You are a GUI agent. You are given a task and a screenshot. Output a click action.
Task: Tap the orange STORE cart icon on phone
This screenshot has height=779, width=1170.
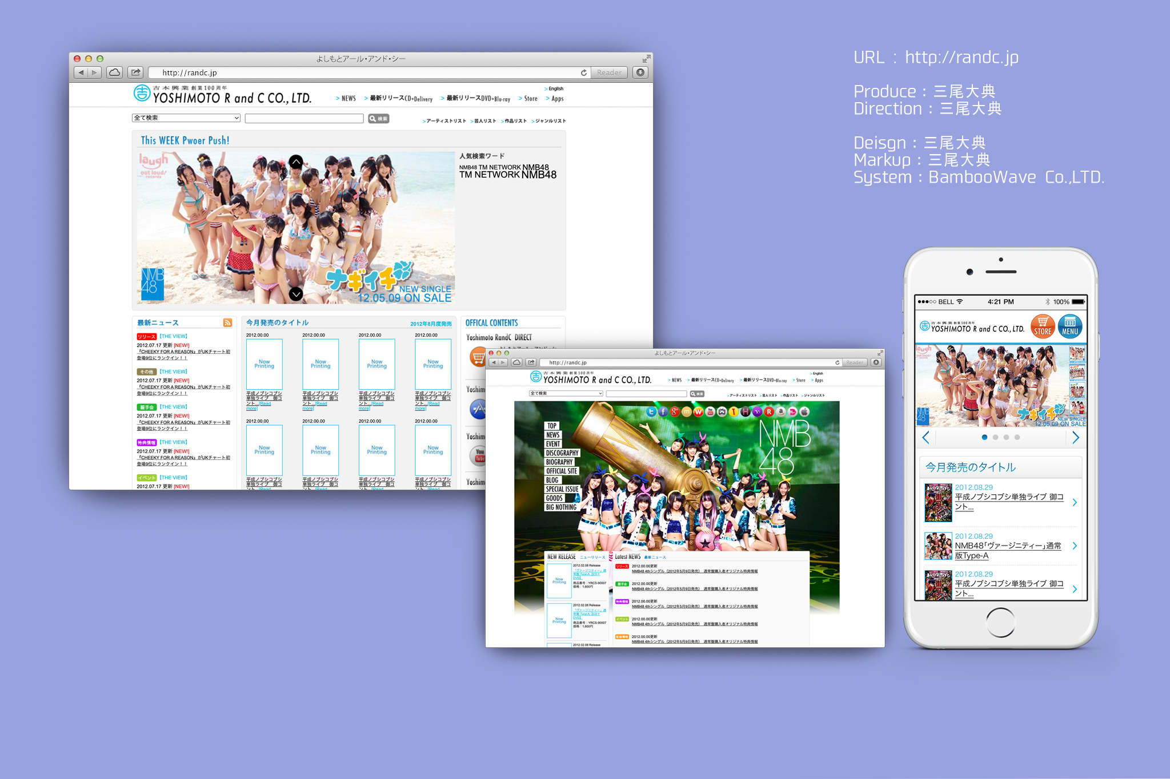[x=1042, y=326]
